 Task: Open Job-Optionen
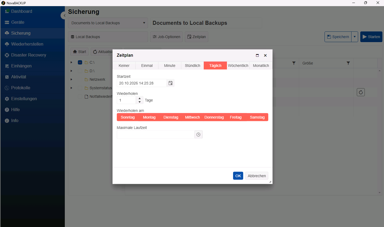click(x=166, y=37)
